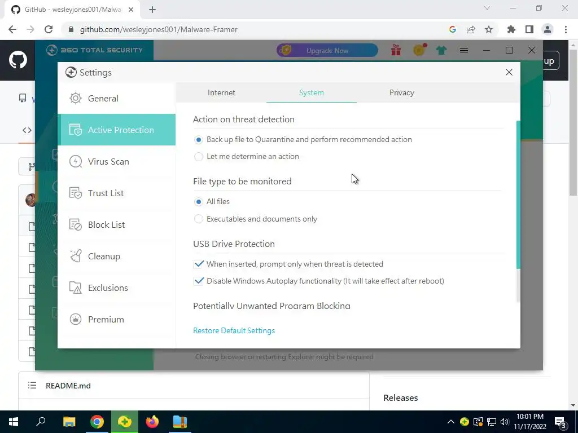Switch to 360 Total Security taskbar icon
This screenshot has width=578, height=433.
[125, 422]
